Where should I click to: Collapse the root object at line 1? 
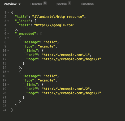8,12
